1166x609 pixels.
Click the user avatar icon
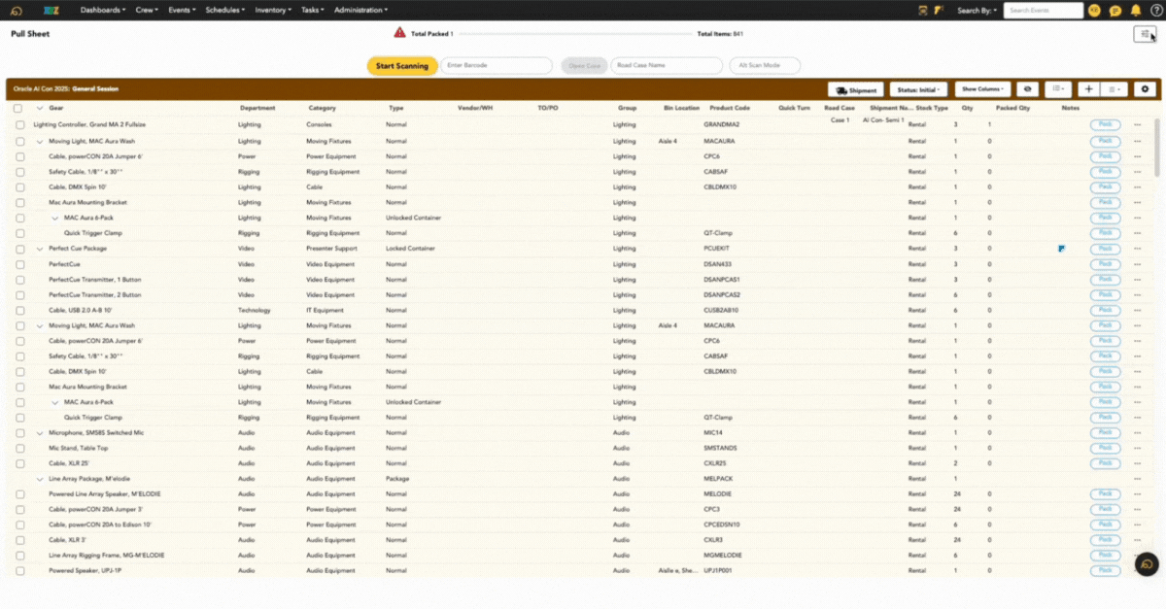[x=1094, y=11]
